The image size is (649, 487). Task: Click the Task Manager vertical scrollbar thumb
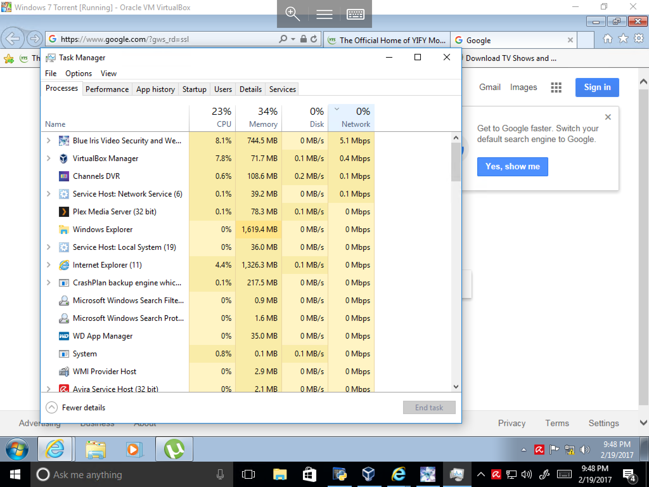456,162
